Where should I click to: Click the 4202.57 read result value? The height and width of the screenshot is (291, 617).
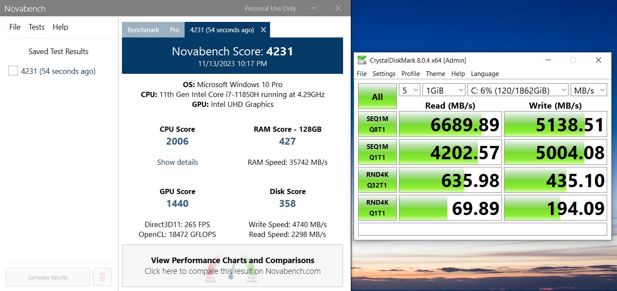pyautogui.click(x=465, y=152)
